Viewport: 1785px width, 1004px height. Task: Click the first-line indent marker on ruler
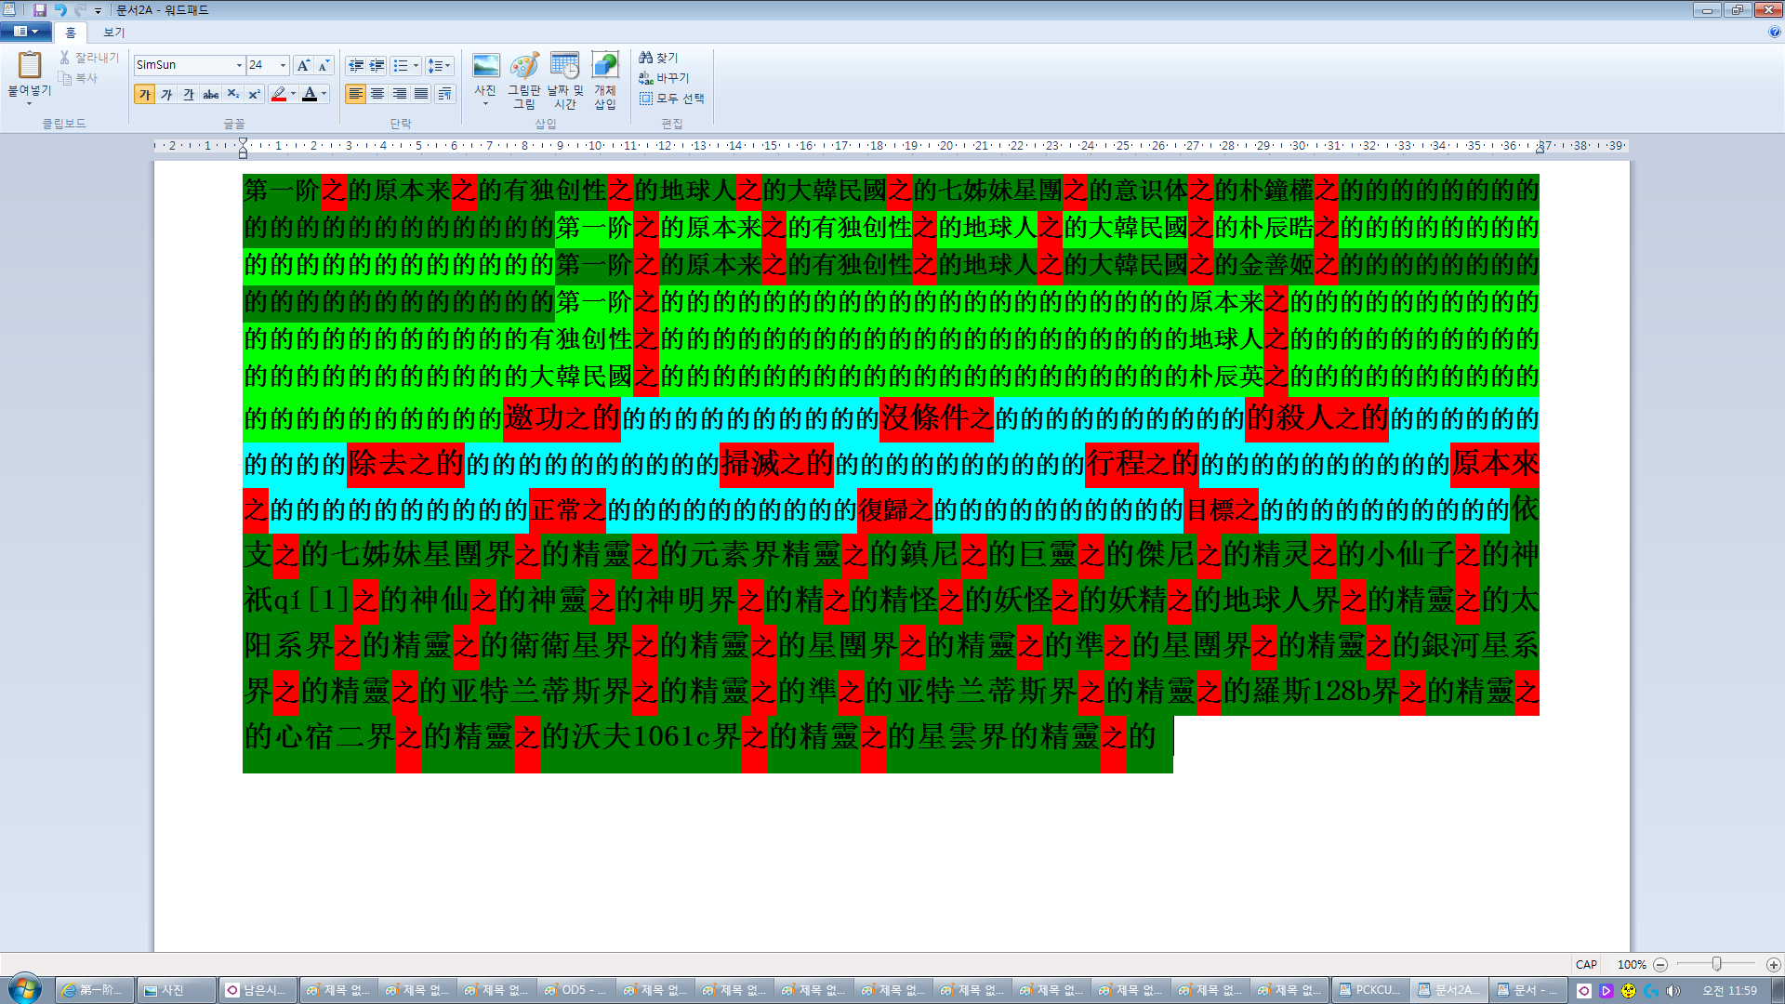pyautogui.click(x=243, y=141)
